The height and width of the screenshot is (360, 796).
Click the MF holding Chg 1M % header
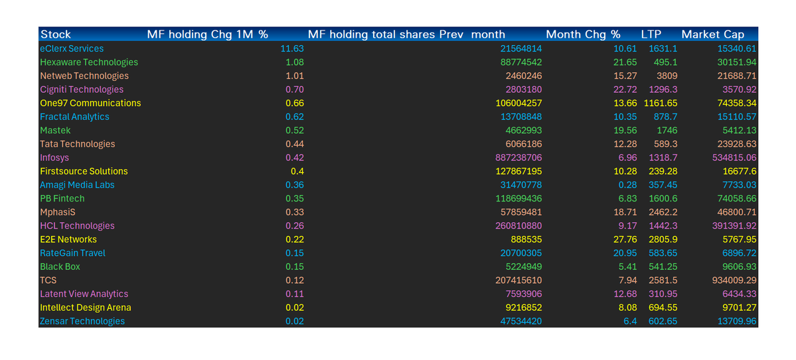(208, 34)
